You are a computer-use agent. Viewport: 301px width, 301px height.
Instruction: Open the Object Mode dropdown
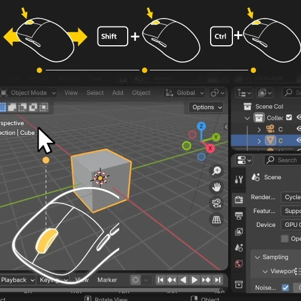(28, 93)
